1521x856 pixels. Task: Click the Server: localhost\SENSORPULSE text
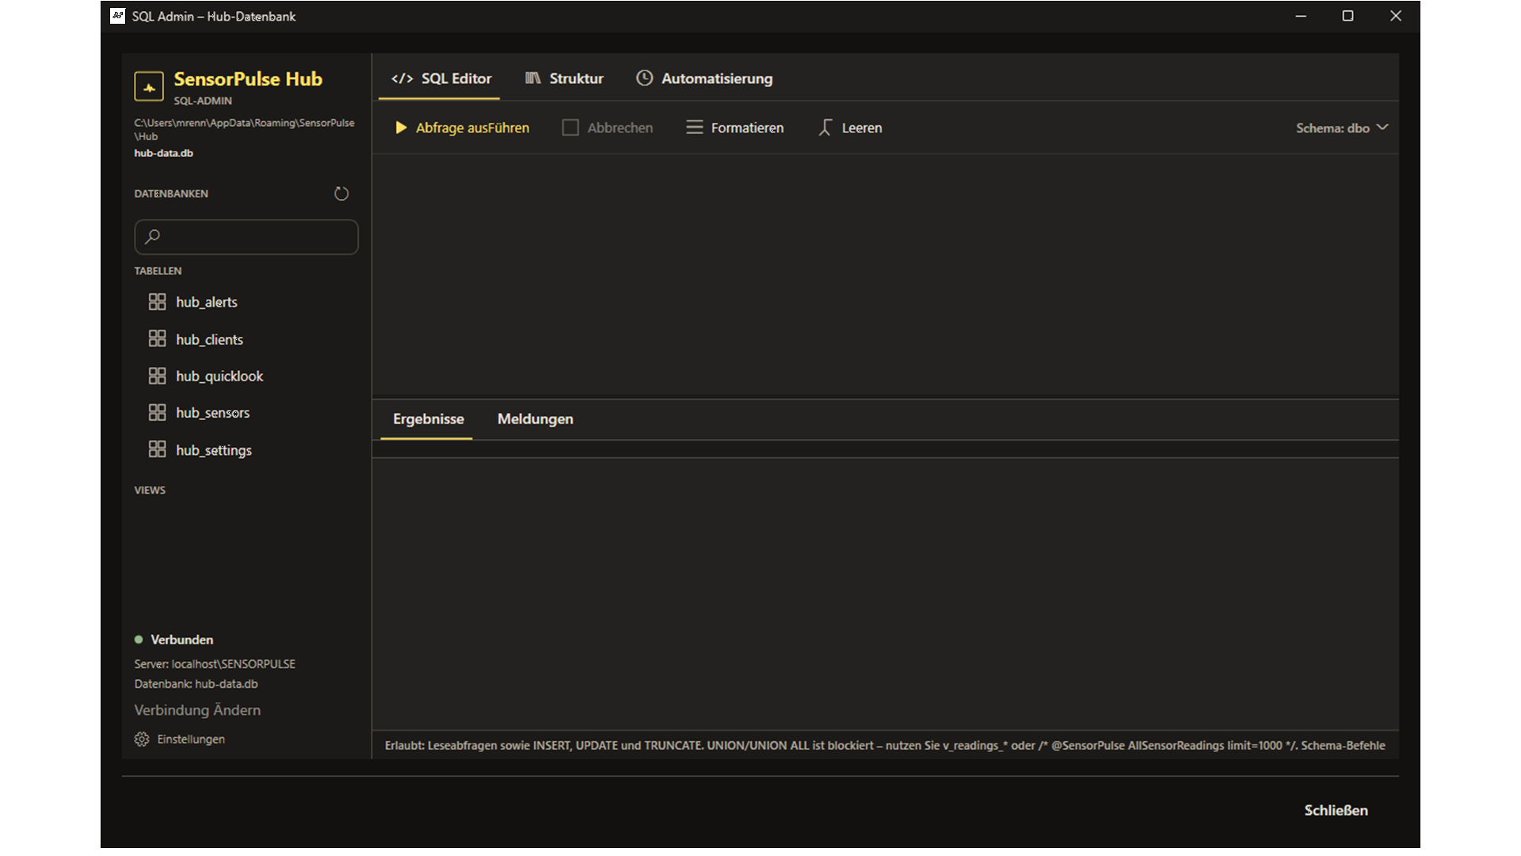[215, 663]
